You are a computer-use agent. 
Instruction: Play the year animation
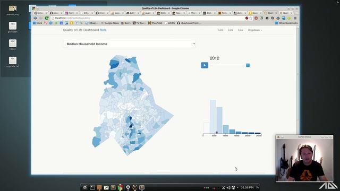click(x=205, y=65)
